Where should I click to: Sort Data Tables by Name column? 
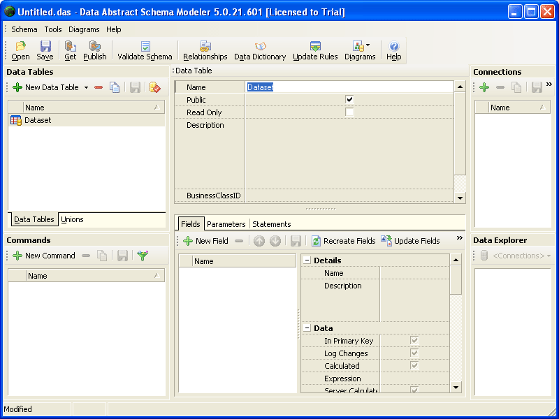click(94, 108)
